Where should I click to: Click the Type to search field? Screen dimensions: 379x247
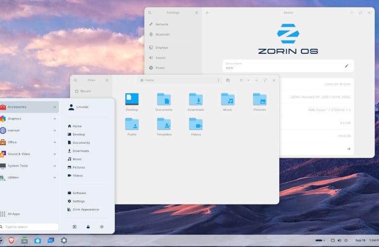pyautogui.click(x=29, y=227)
